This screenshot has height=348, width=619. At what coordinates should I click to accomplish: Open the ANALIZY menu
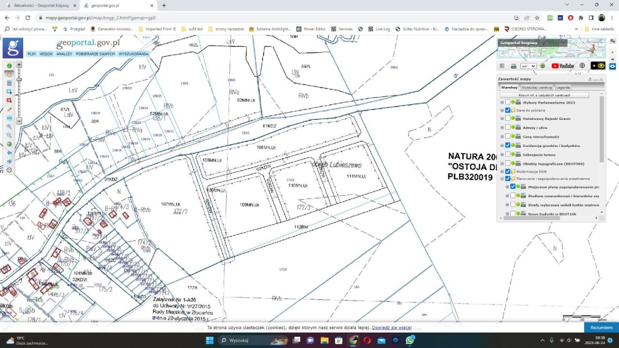(64, 54)
